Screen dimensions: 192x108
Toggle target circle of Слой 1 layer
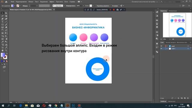(188, 49)
